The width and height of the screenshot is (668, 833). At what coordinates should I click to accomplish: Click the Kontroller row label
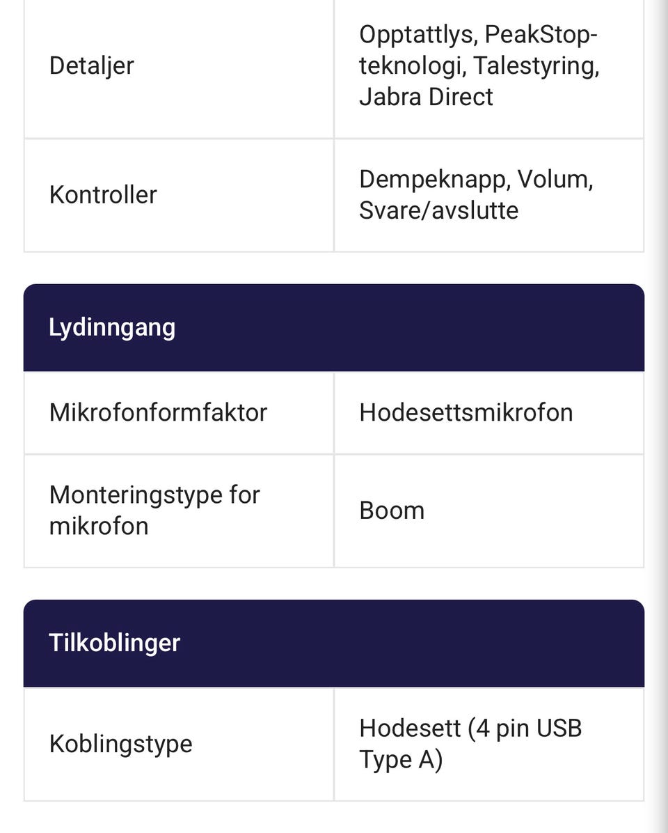coord(103,194)
